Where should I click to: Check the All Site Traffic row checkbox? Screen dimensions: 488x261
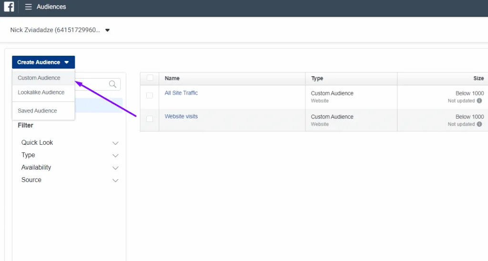[150, 95]
